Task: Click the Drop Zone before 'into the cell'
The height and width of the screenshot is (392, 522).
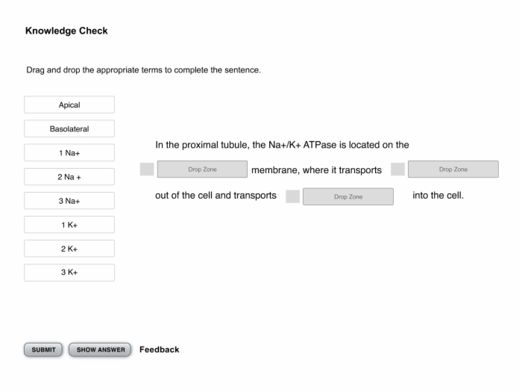Action: click(348, 196)
